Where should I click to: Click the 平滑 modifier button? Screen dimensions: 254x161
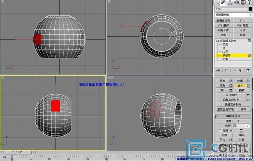coord(243,30)
